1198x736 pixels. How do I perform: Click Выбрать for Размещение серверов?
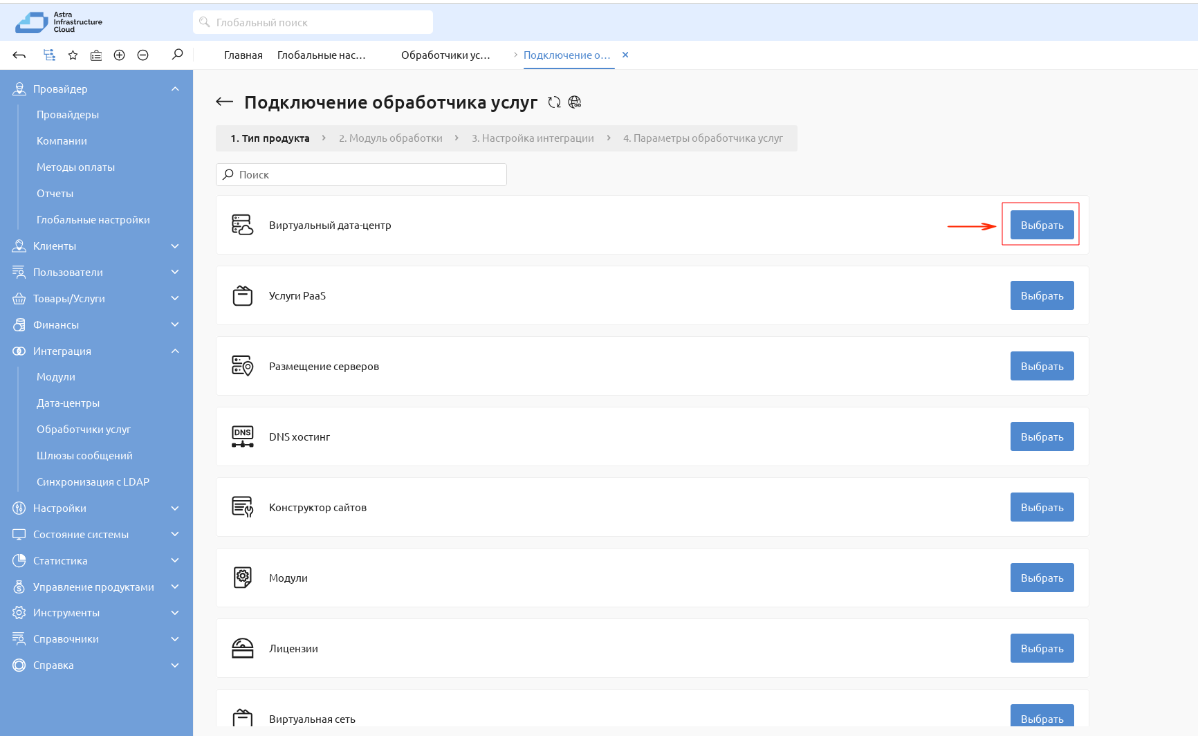pyautogui.click(x=1042, y=366)
